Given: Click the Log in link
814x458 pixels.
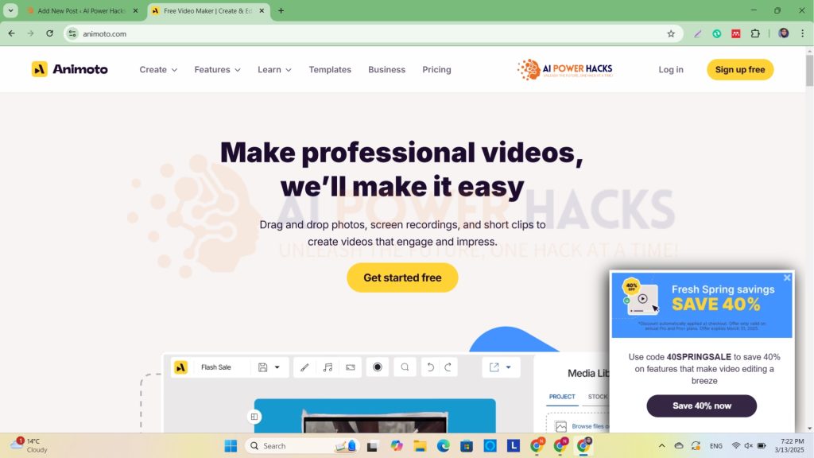Looking at the screenshot, I should point(671,69).
